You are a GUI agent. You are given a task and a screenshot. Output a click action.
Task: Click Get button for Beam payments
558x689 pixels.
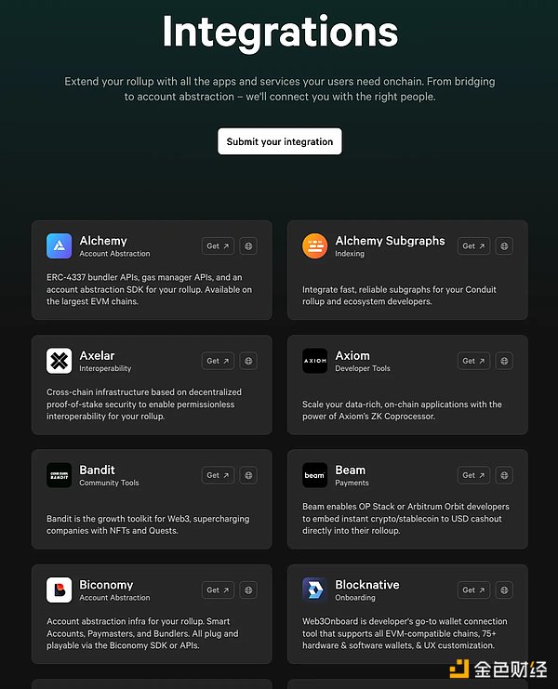click(473, 475)
